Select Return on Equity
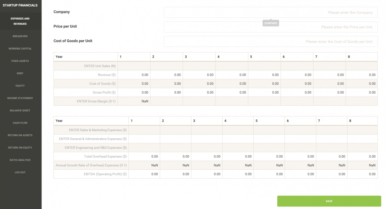 tap(20, 148)
